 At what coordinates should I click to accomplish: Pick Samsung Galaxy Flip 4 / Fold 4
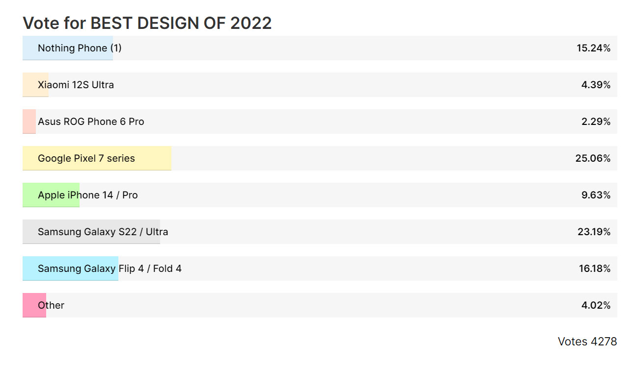pyautogui.click(x=320, y=268)
